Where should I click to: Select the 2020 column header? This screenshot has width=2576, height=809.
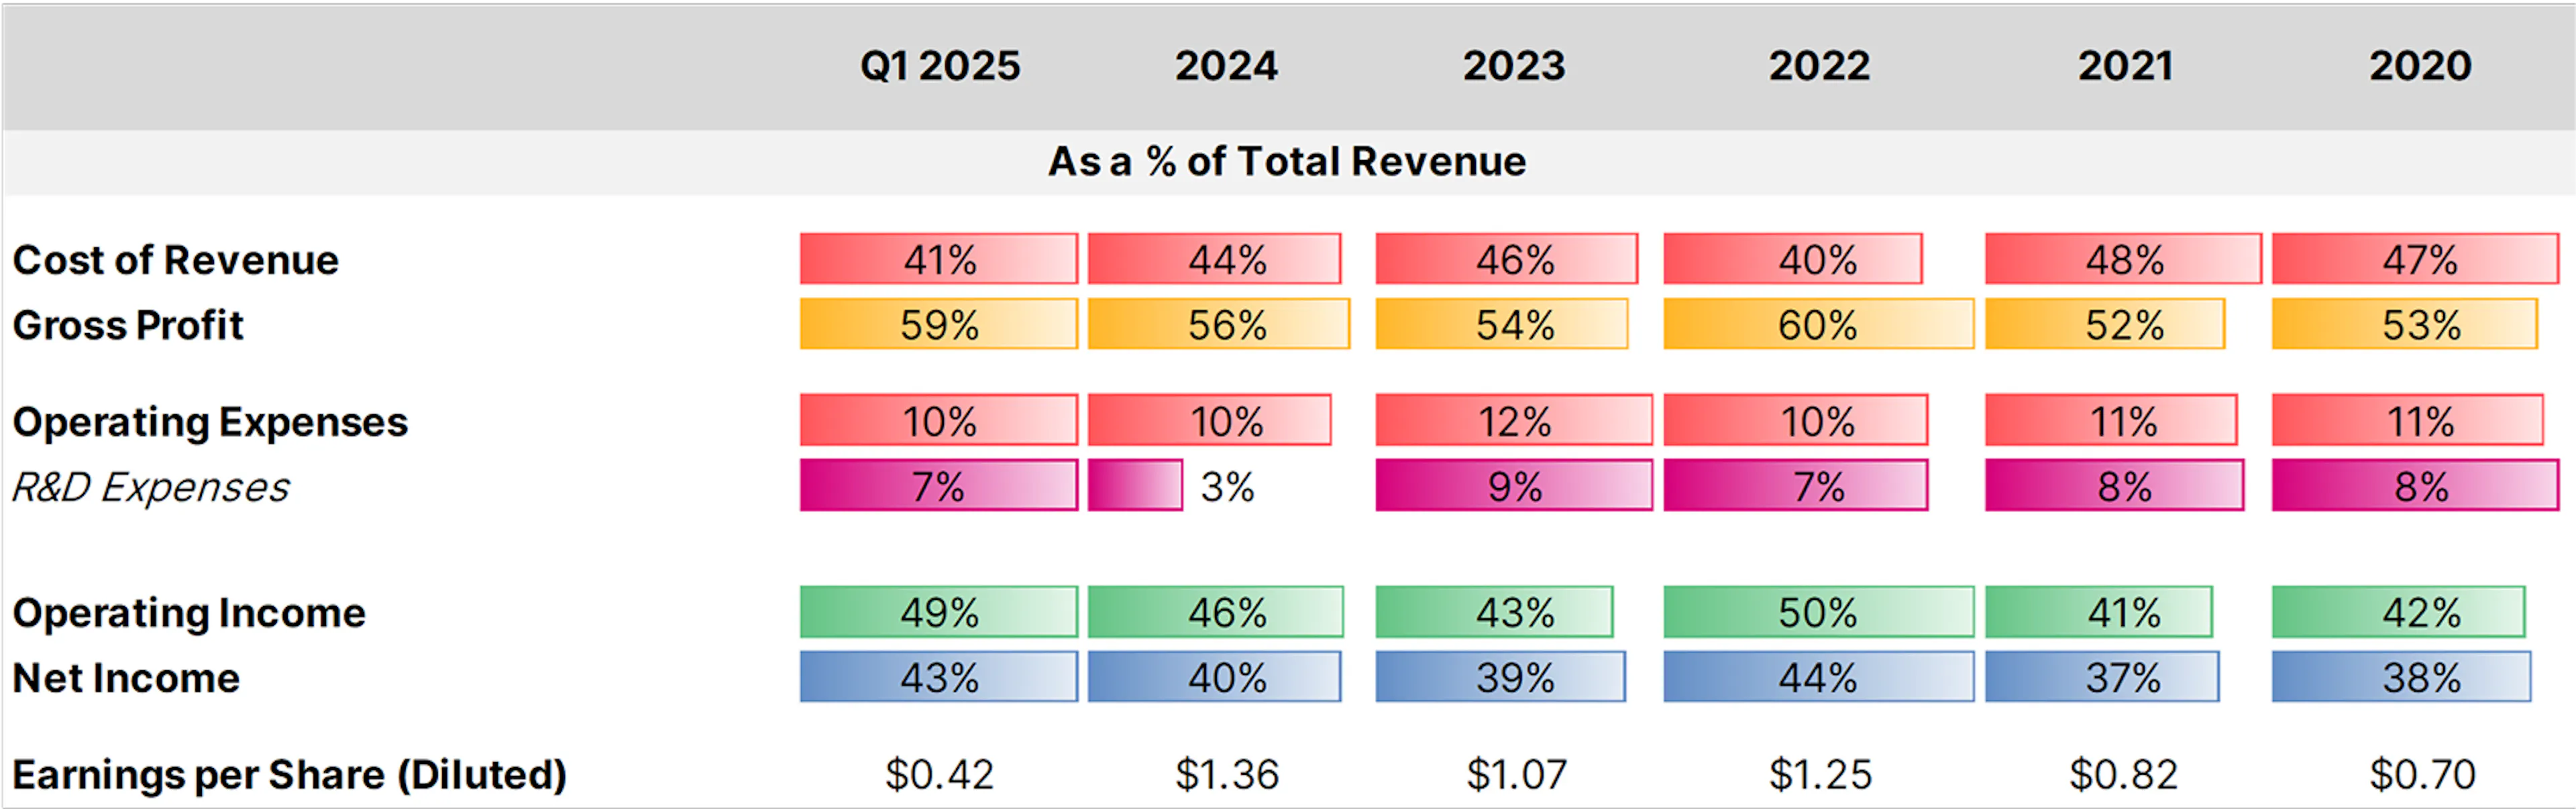(x=2420, y=66)
